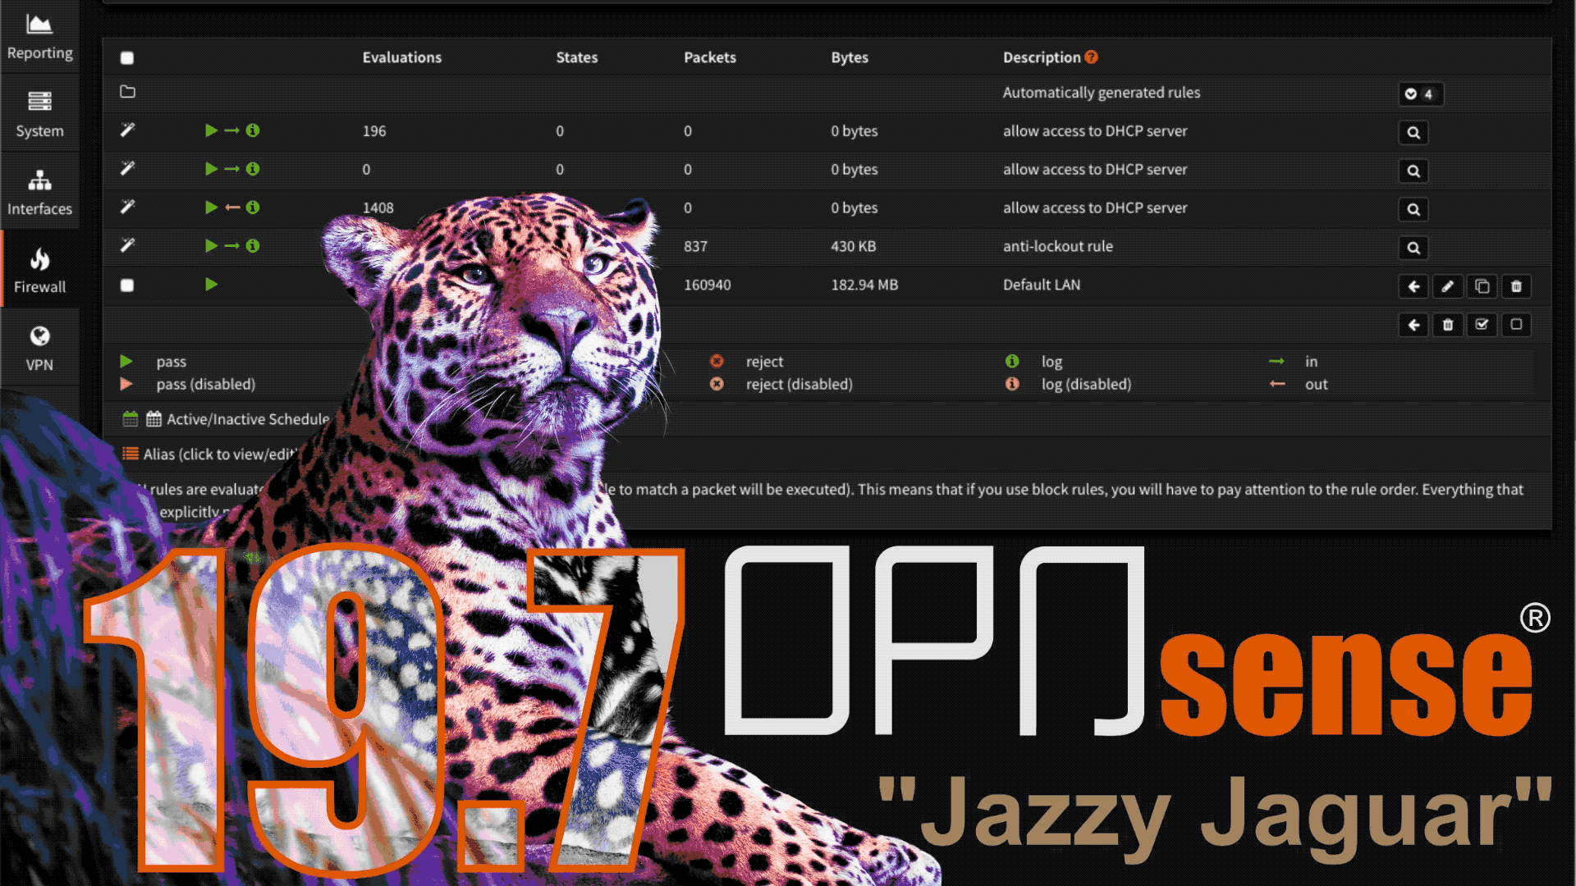Click the Evaluations column header
1576x886 pixels.
(402, 57)
